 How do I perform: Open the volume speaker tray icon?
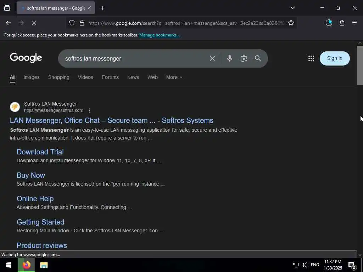(x=305, y=265)
